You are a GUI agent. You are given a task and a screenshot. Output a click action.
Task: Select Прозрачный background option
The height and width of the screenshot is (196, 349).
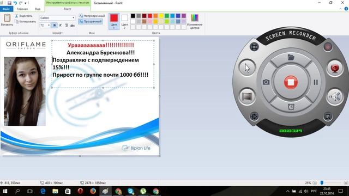pos(91,22)
